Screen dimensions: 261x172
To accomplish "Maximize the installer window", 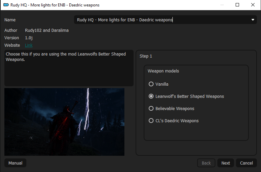I will click(x=237, y=5).
